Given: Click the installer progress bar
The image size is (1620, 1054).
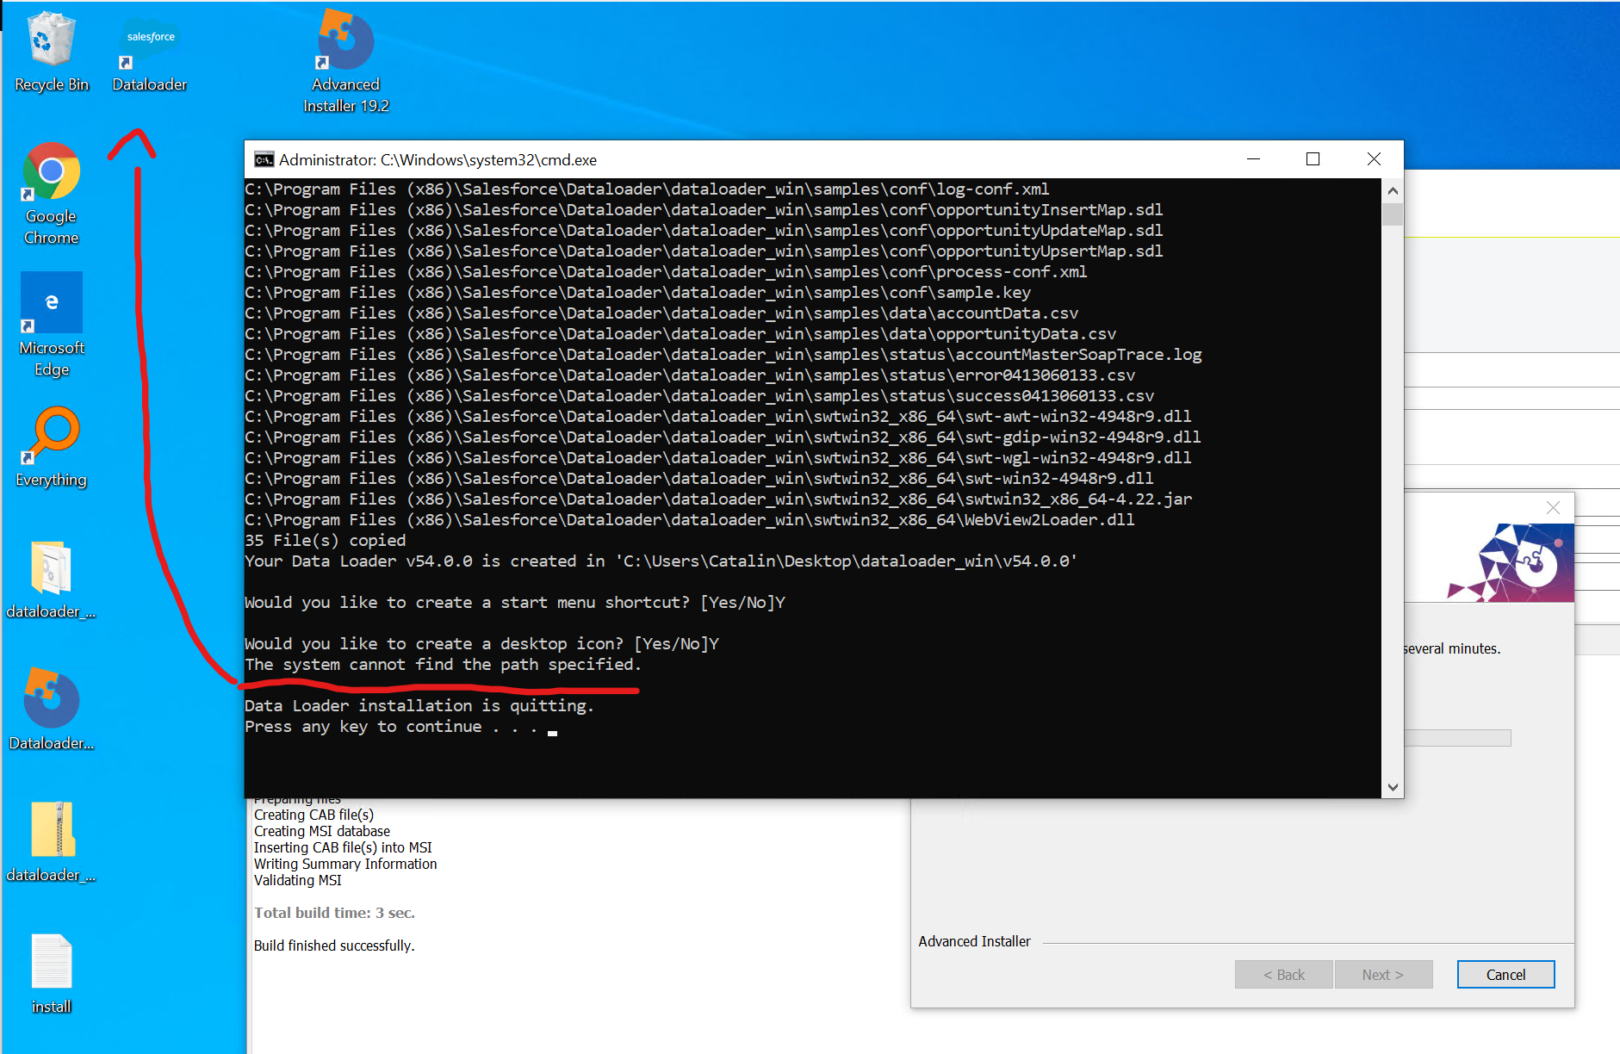Looking at the screenshot, I should click(1457, 738).
